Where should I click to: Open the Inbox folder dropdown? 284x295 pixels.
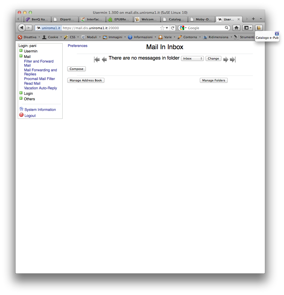point(192,58)
